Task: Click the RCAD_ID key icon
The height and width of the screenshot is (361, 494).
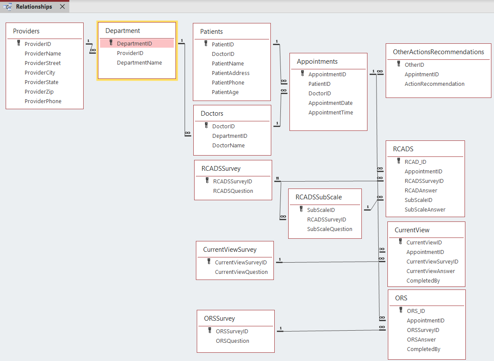Action: (x=399, y=161)
